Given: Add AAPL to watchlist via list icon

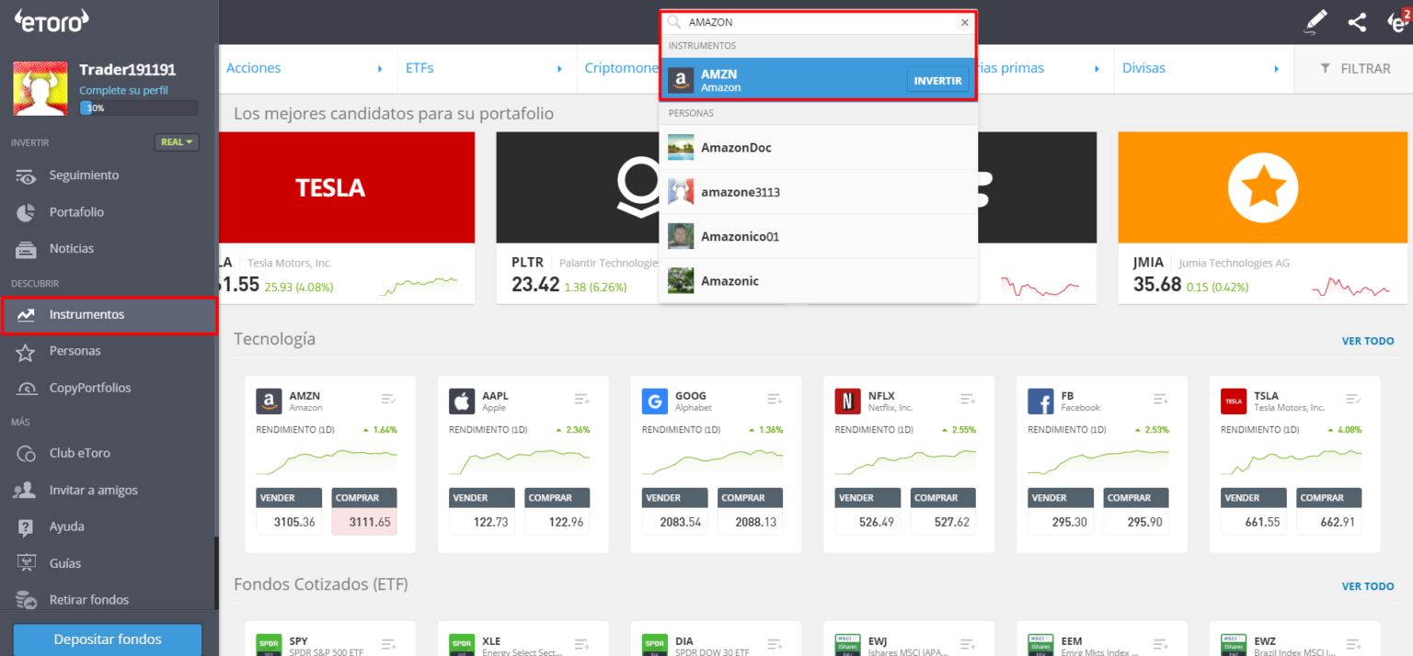Looking at the screenshot, I should [581, 399].
